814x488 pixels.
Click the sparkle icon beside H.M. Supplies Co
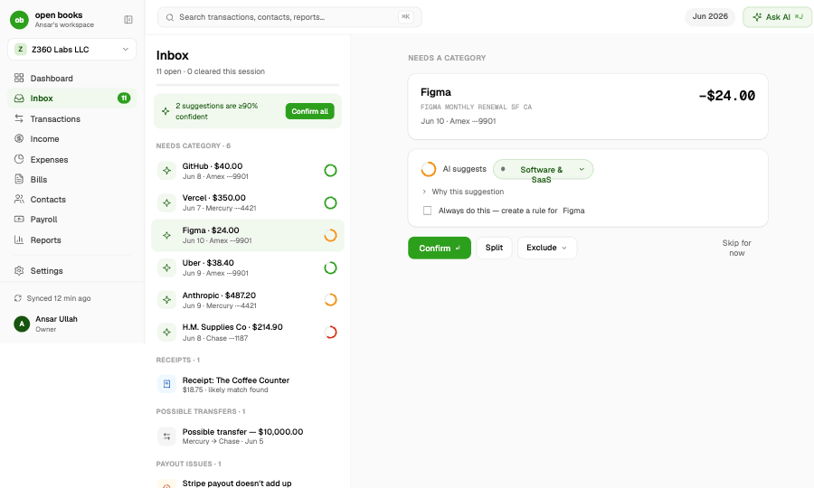coord(166,332)
